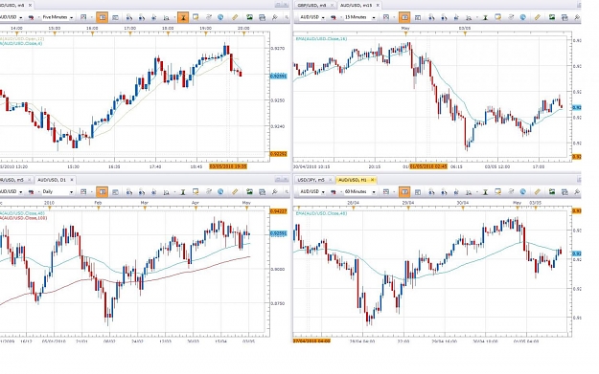Click the wrench settings icon in the Daily chart toolbar
This screenshot has width=599, height=374.
point(275,191)
